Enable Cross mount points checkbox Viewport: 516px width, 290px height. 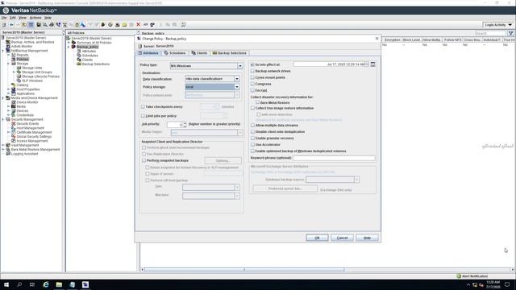point(252,77)
